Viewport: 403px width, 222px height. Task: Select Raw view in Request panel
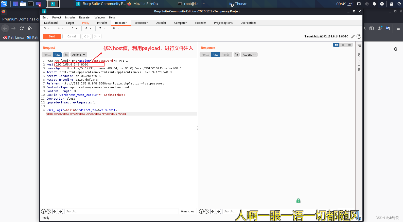pyautogui.click(x=57, y=55)
